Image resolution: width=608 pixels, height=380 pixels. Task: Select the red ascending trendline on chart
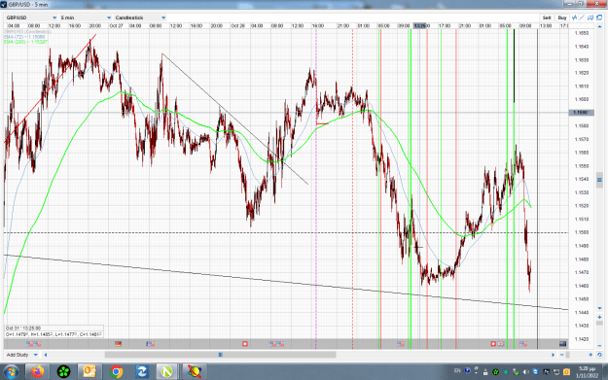(x=50, y=88)
